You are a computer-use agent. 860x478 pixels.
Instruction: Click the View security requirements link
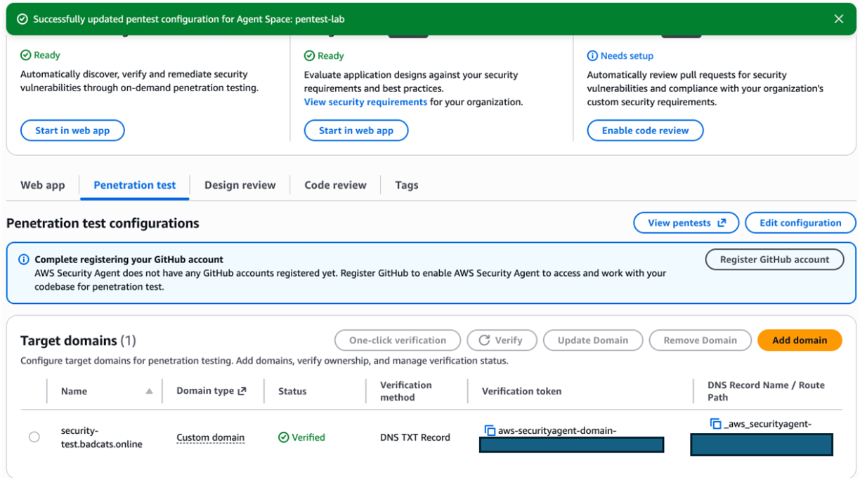point(365,102)
